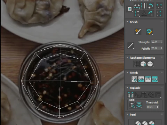This screenshot has height=125, width=167.
Task: Activate Target Weld tool
Action: coord(132,105)
